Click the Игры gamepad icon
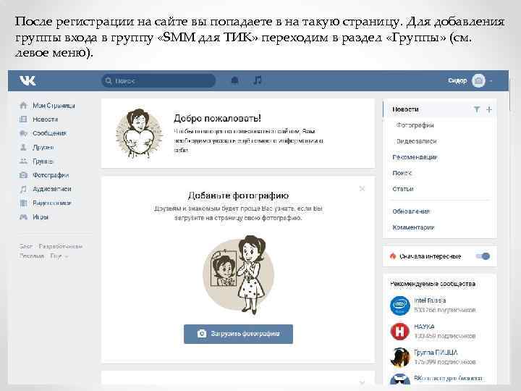 [x=23, y=216]
